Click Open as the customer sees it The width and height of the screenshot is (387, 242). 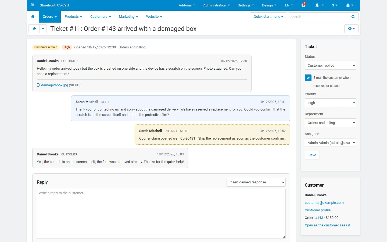[327, 225]
